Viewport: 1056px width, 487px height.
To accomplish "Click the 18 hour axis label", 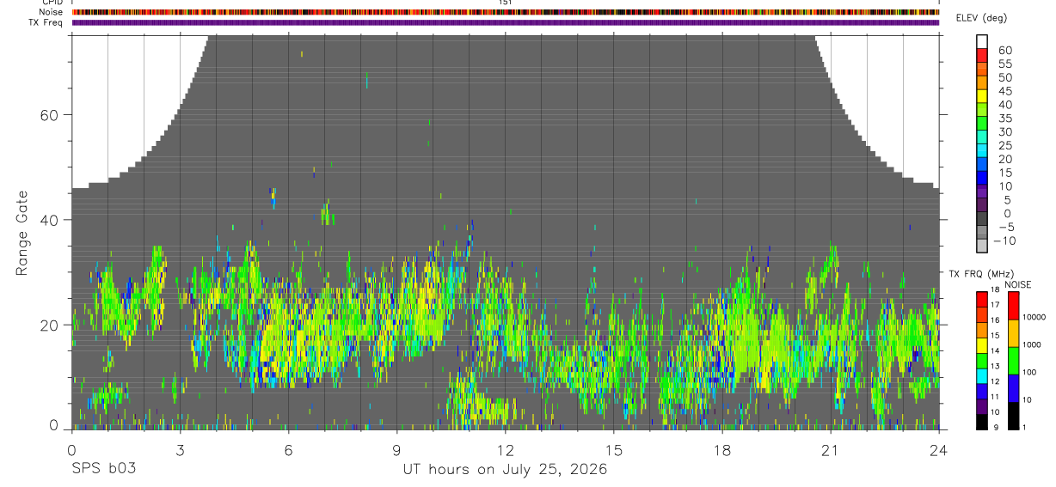I will pyautogui.click(x=722, y=451).
